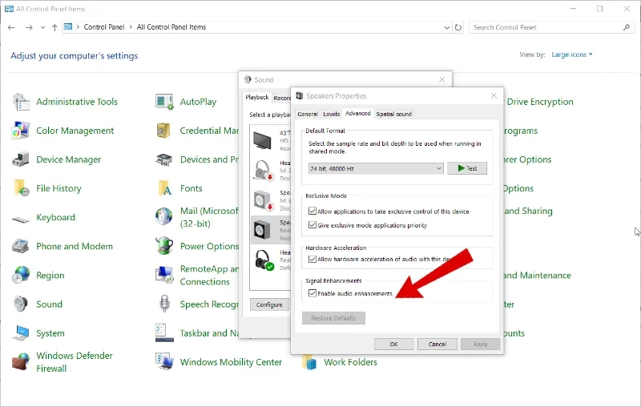Switch to the Spatial sound tab

393,114
